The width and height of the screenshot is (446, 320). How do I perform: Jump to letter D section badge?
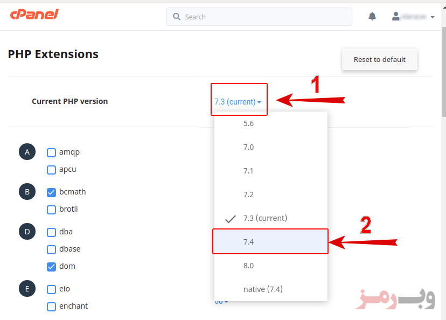(27, 231)
